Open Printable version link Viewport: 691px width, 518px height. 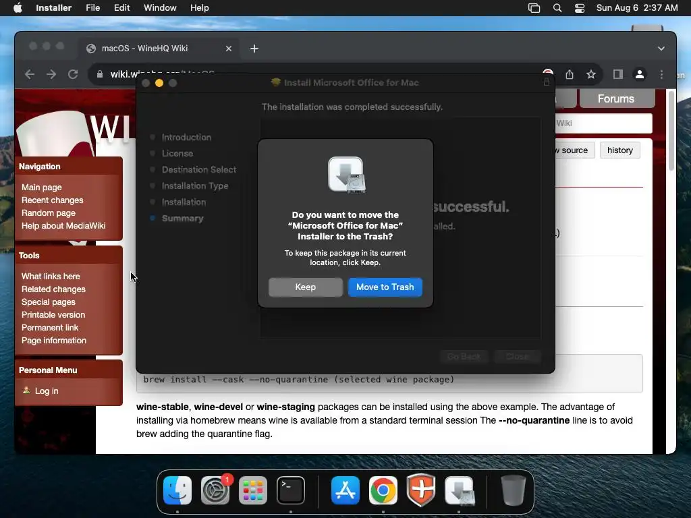[x=53, y=314]
